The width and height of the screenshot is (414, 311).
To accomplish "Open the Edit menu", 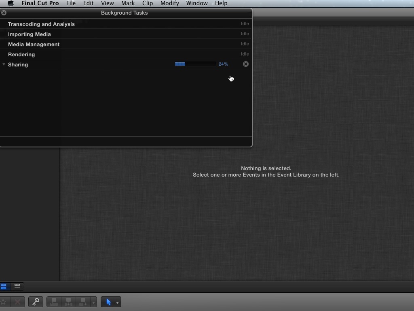I will [88, 3].
